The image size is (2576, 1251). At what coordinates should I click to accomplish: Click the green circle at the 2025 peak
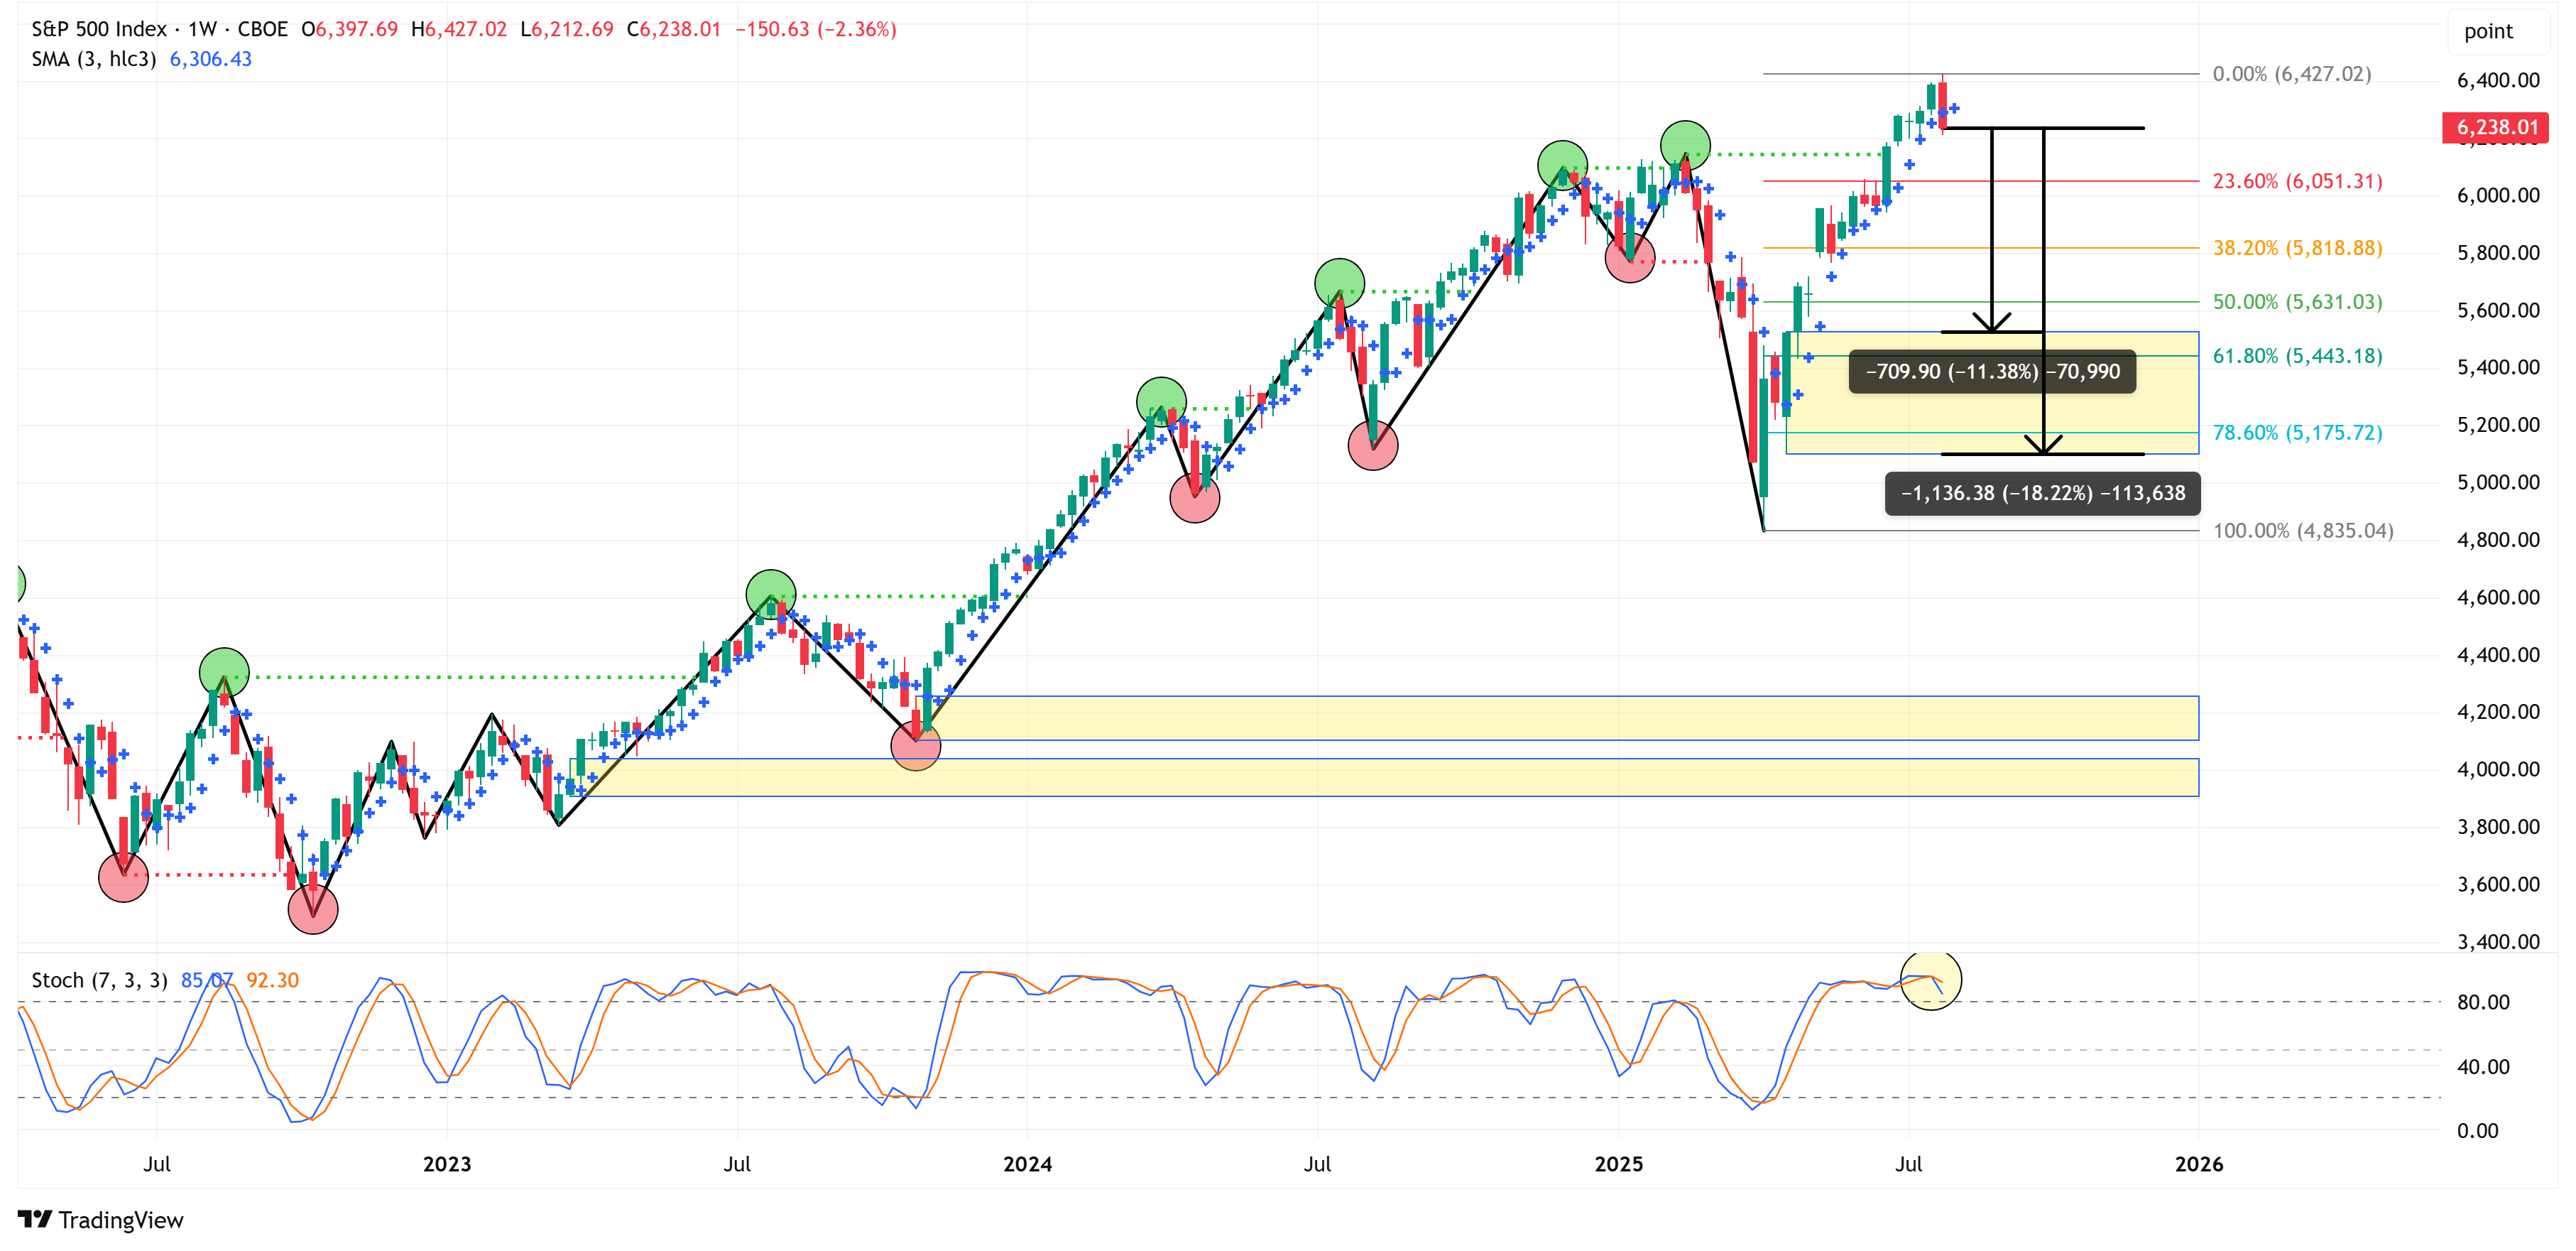point(1685,145)
